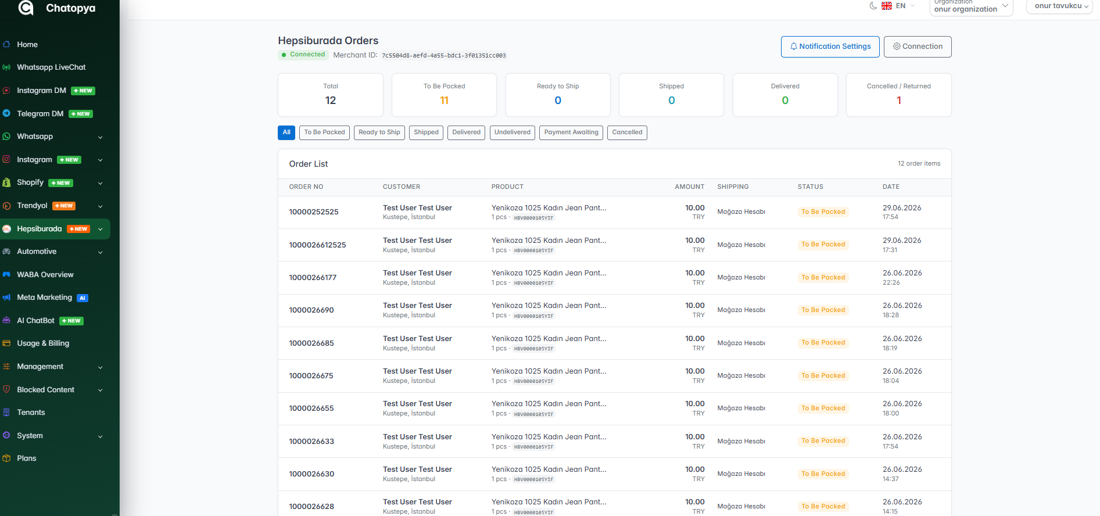Select the Payment Awaiting filter tab
This screenshot has height=516, width=1100.
click(571, 132)
